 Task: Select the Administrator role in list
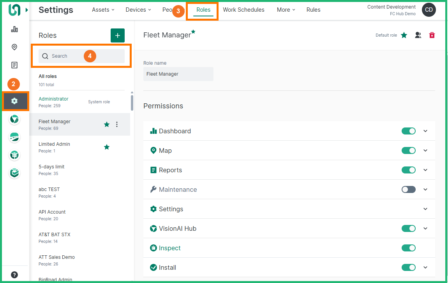53,99
